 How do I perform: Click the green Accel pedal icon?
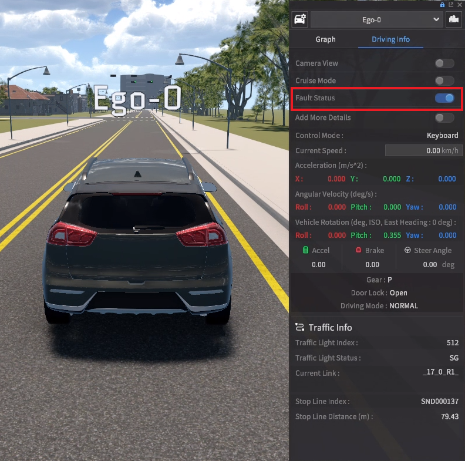tap(305, 250)
